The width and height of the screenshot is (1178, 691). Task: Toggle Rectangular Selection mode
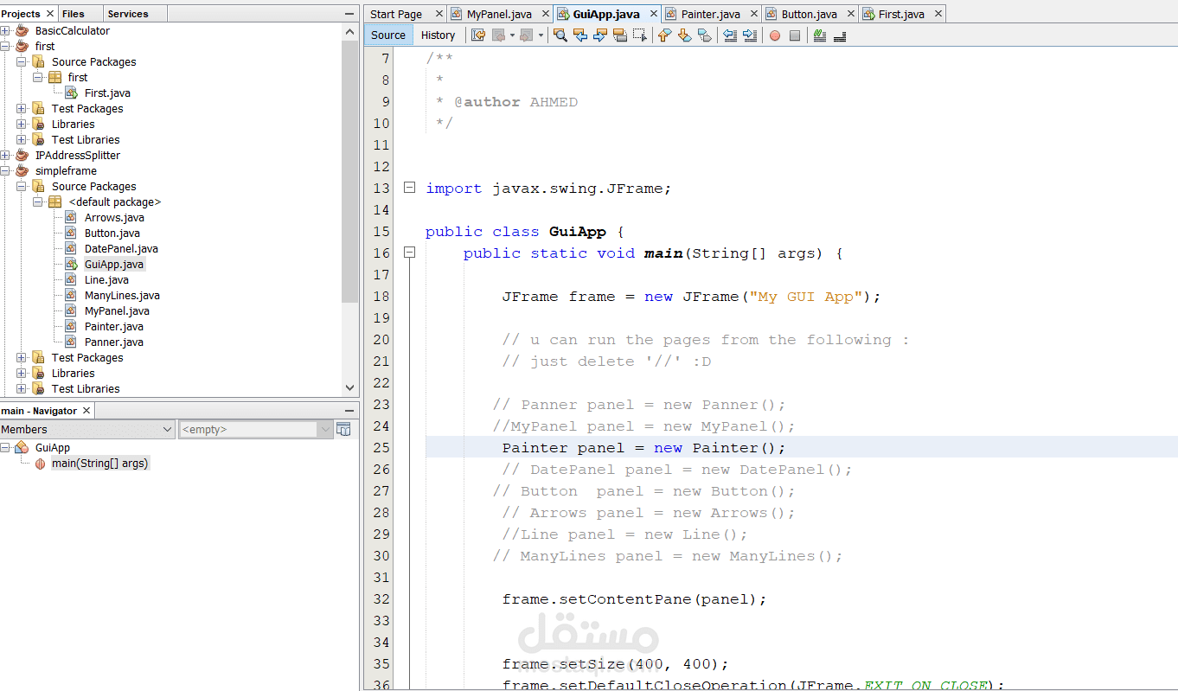pyautogui.click(x=640, y=35)
